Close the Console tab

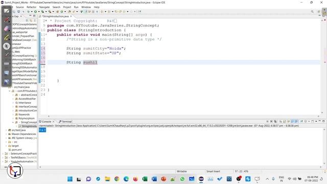point(54,122)
